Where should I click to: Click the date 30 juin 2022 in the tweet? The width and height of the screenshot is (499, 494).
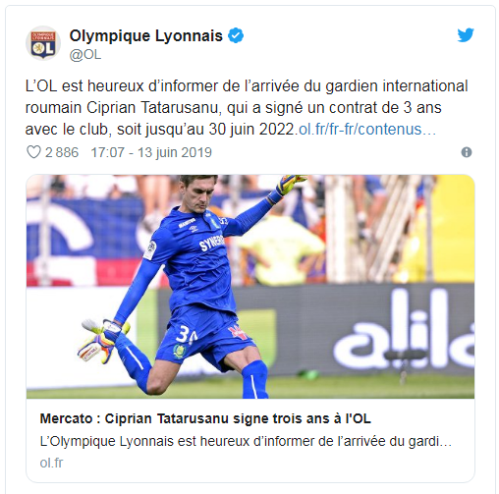click(251, 130)
